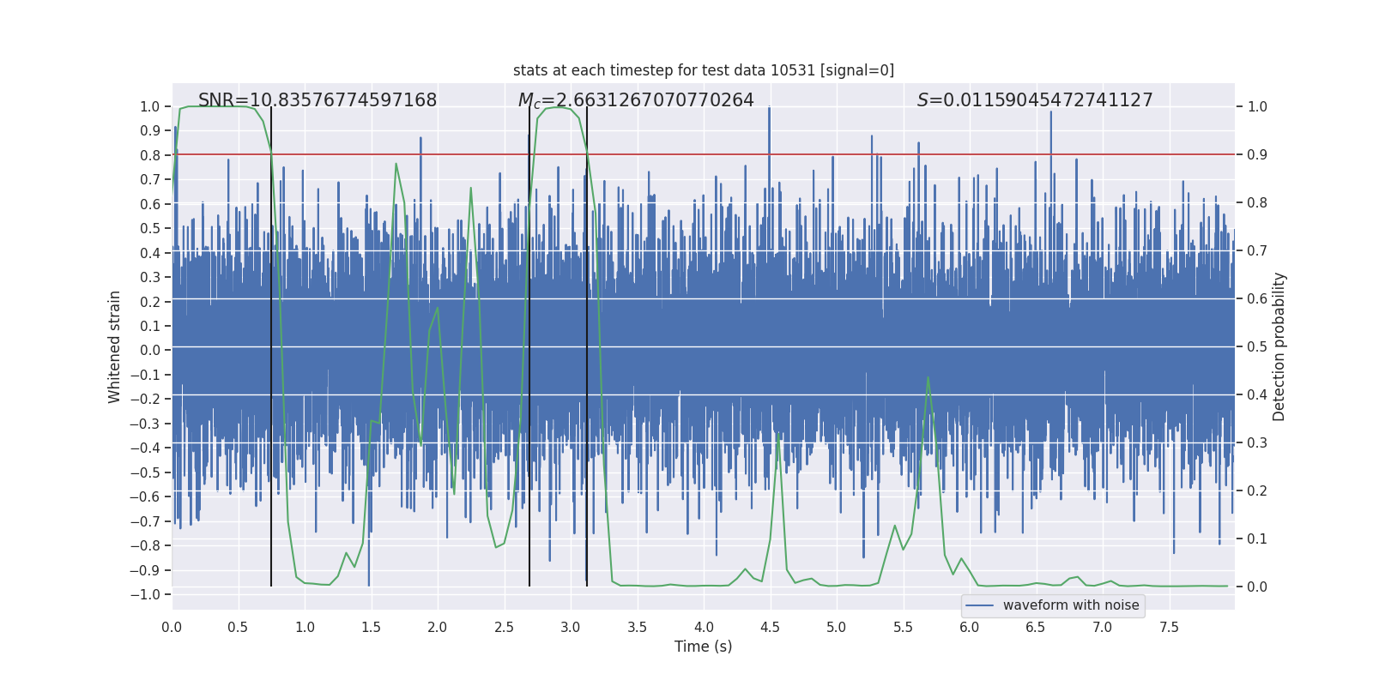1373x686 pixels.
Task: Click the right axis tick label 0.6
Action: 1257,298
